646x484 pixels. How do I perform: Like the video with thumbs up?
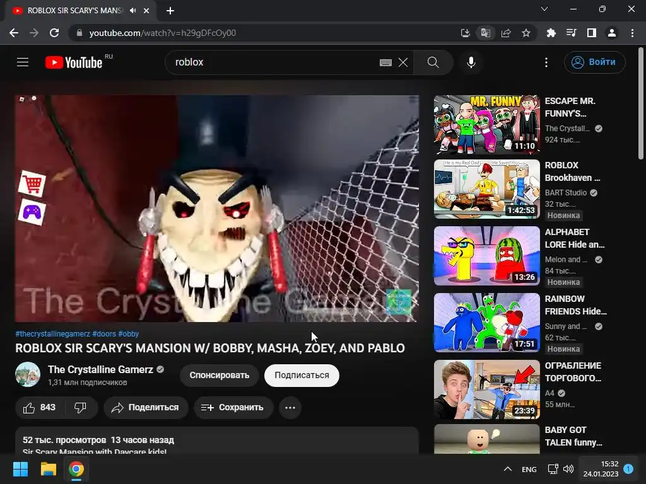coord(40,408)
